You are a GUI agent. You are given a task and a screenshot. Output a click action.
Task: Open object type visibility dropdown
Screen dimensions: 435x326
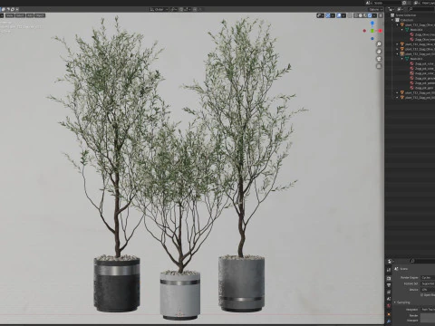[321, 15]
